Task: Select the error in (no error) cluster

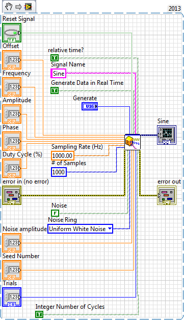Action: pyautogui.click(x=12, y=195)
